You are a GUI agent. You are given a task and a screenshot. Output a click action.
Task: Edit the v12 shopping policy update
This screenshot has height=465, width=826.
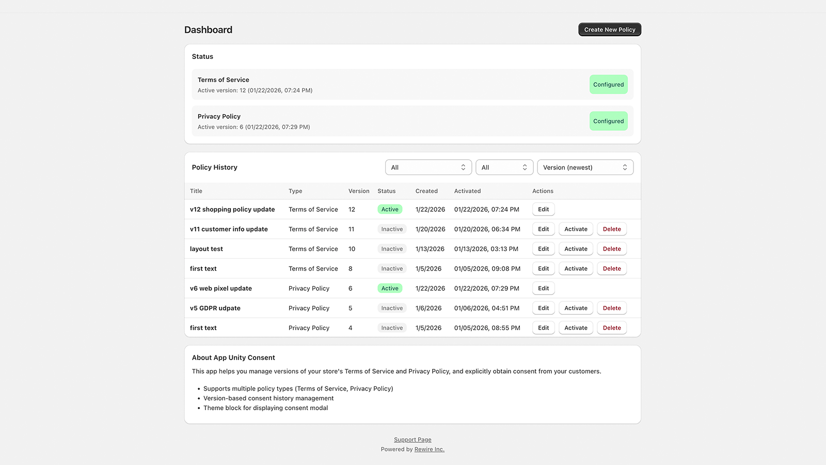(x=544, y=209)
